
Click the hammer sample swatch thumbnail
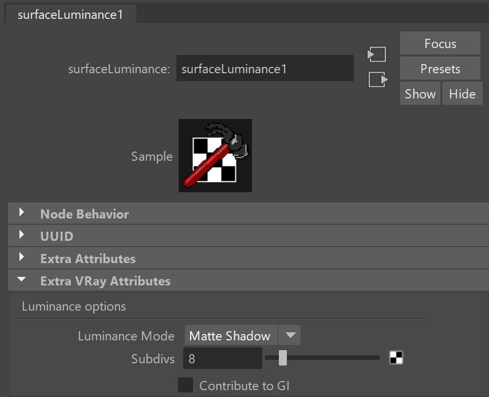click(215, 156)
